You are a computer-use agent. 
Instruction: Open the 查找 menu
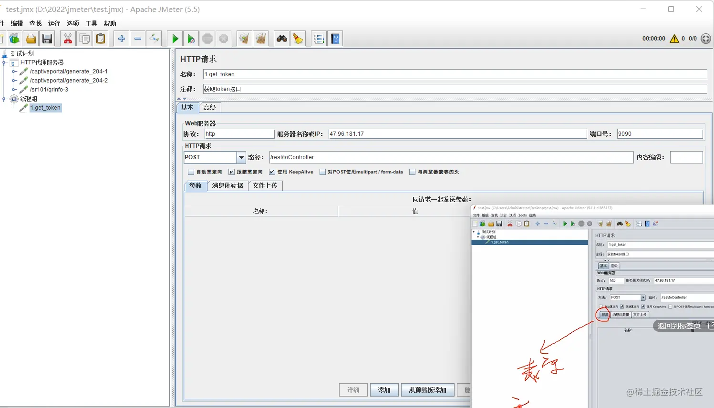coord(36,23)
